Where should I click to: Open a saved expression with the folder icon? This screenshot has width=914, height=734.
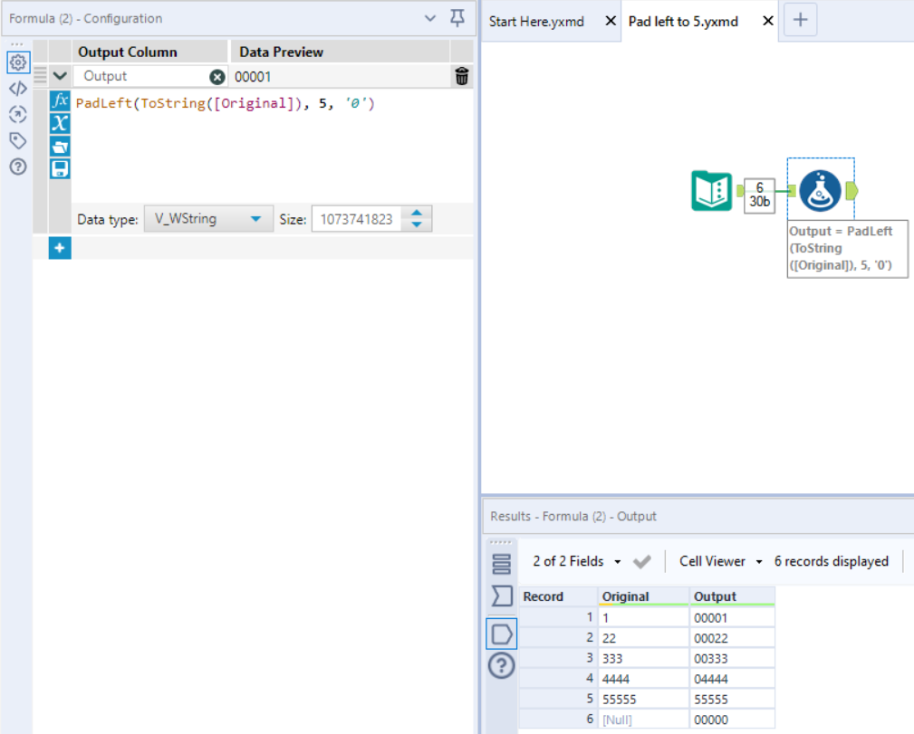[59, 146]
